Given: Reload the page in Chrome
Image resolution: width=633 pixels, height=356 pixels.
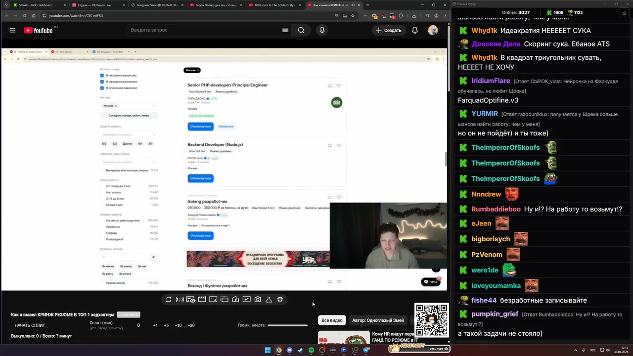Looking at the screenshot, I should tap(24, 15).
